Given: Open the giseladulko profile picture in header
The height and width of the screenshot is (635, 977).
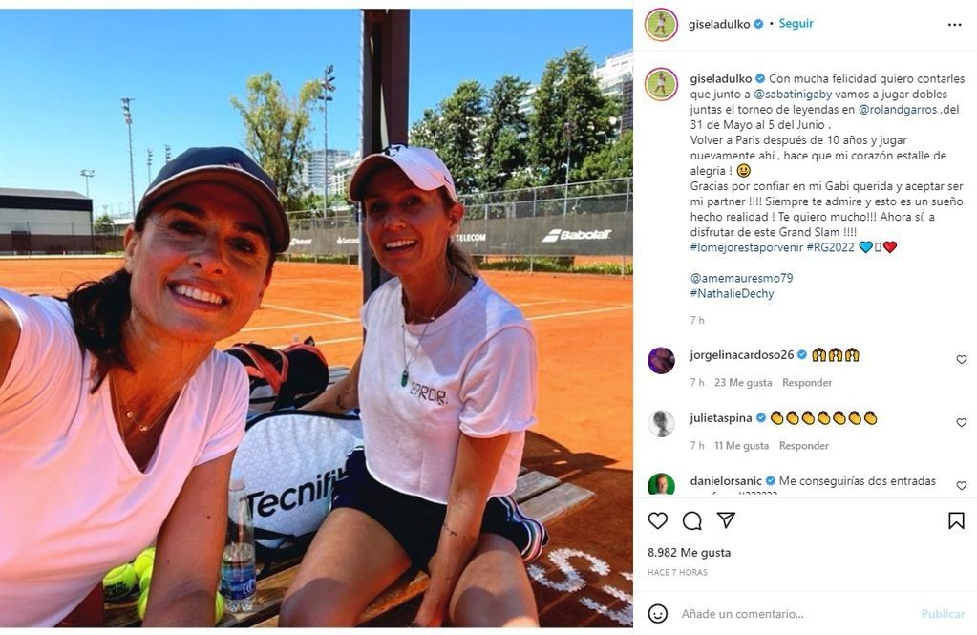Looking at the screenshot, I should point(661,25).
